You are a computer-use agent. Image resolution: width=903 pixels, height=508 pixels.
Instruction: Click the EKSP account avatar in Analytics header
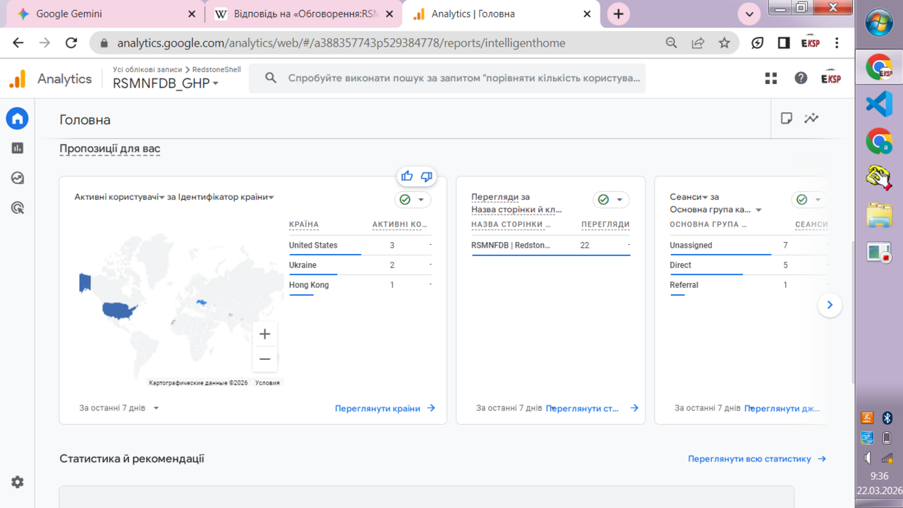tap(831, 78)
